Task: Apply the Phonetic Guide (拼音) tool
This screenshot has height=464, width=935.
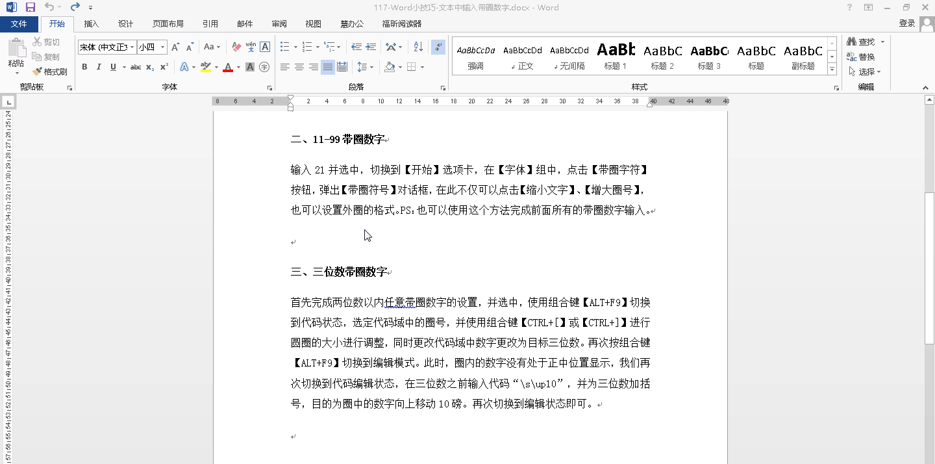Action: click(x=251, y=47)
